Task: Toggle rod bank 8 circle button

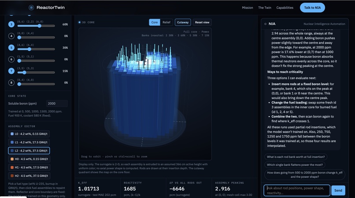Action: (11, 83)
